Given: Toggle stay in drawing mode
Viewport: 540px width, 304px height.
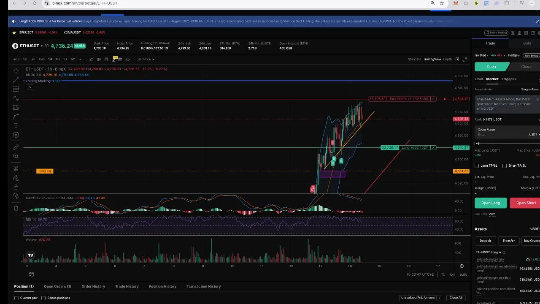Looking at the screenshot, I should (x=16, y=178).
